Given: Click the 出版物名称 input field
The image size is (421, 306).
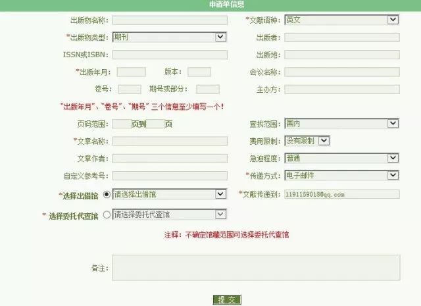Looking at the screenshot, I should pyautogui.click(x=170, y=20).
